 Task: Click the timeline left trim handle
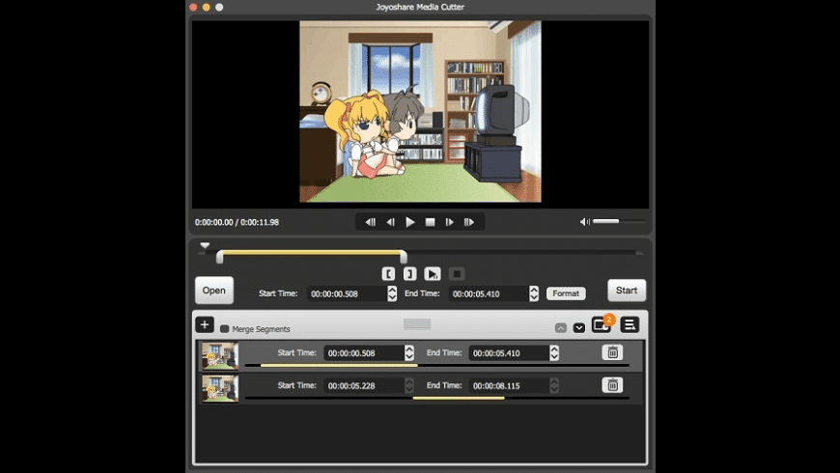coord(219,257)
